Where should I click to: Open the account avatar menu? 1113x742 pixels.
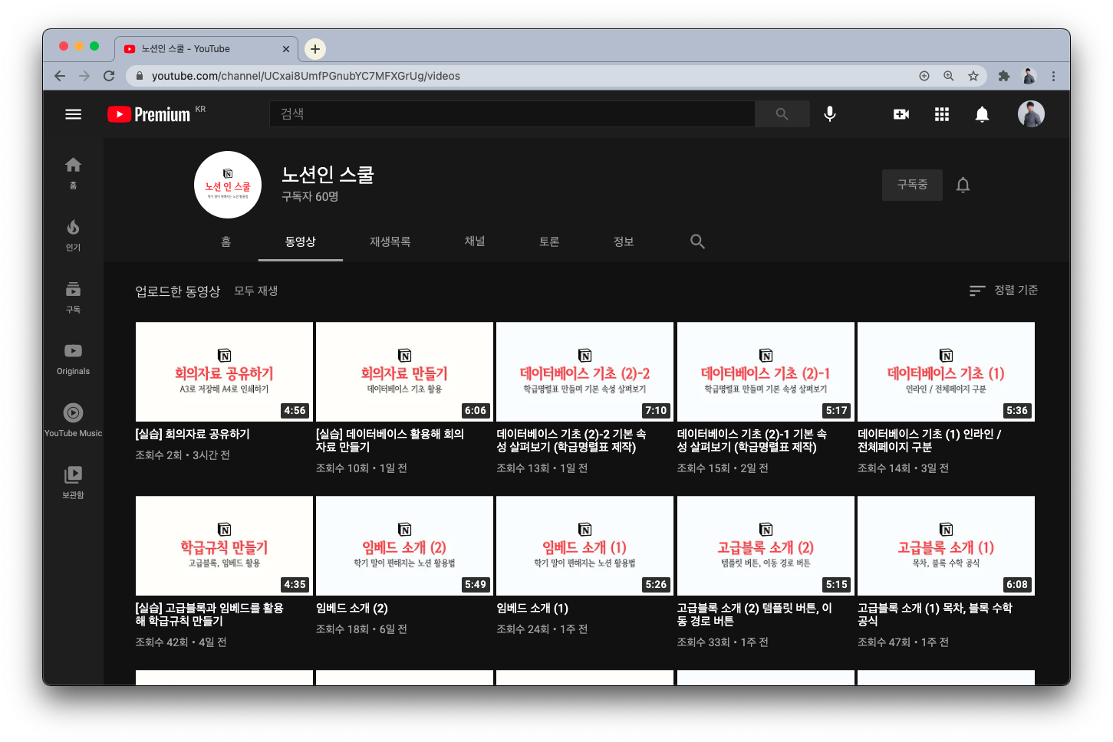point(1031,114)
